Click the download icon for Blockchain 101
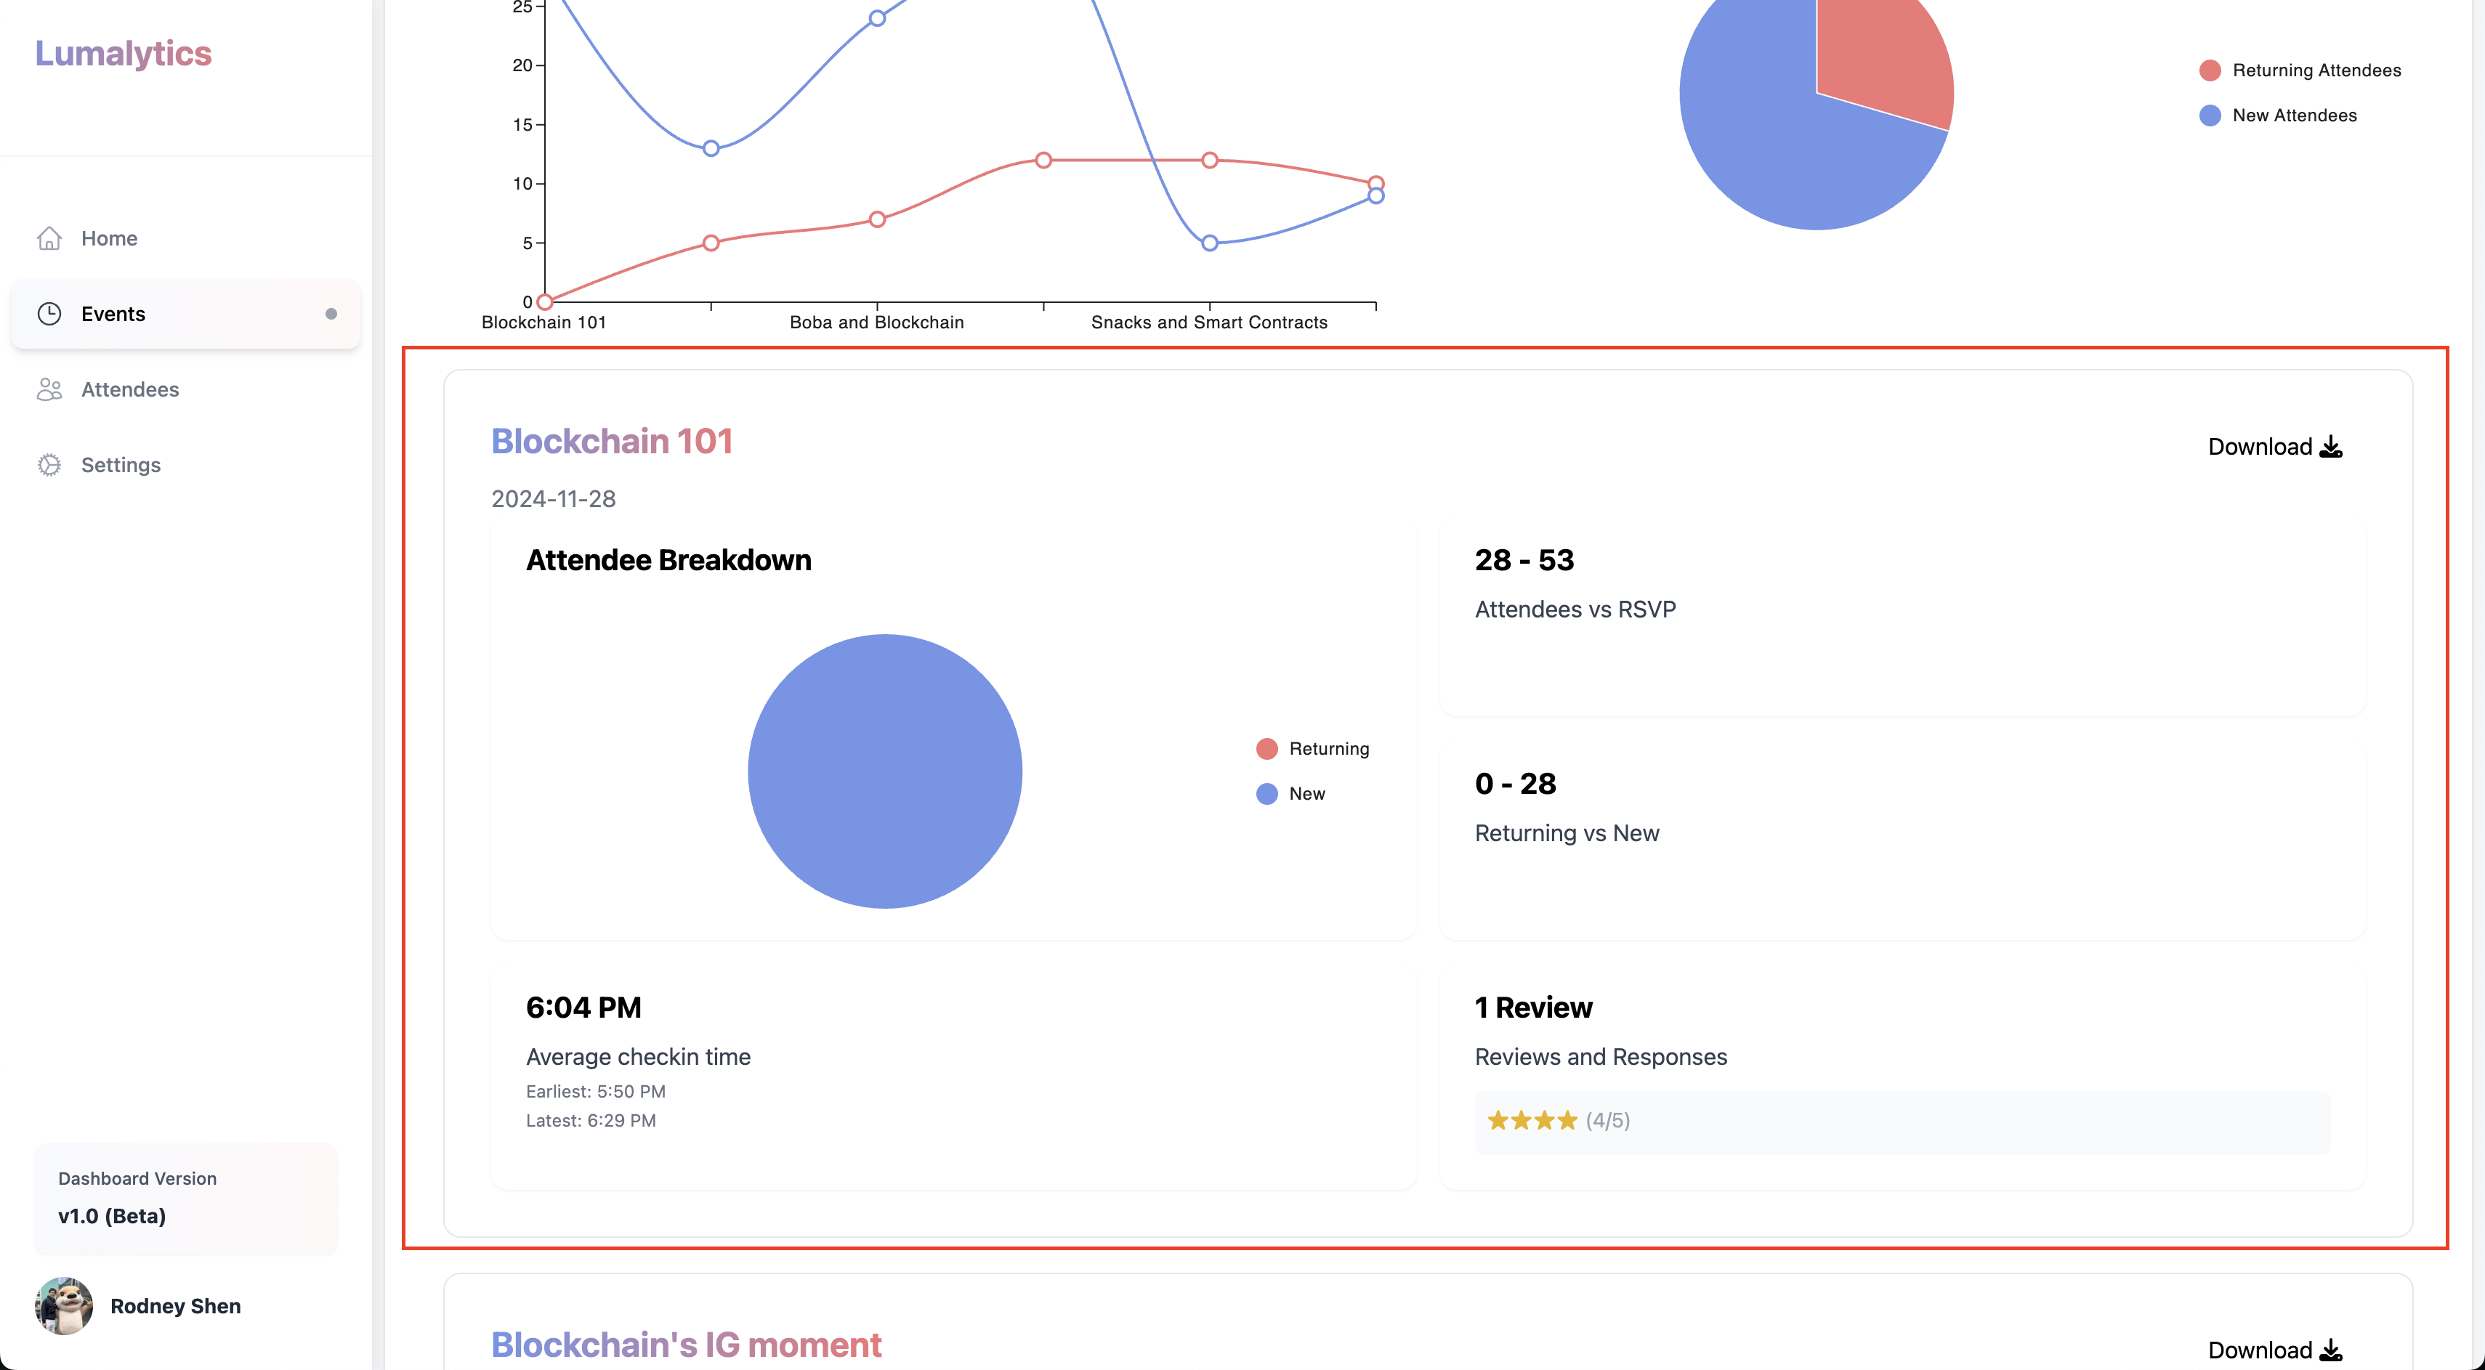The width and height of the screenshot is (2485, 1370). (2331, 447)
